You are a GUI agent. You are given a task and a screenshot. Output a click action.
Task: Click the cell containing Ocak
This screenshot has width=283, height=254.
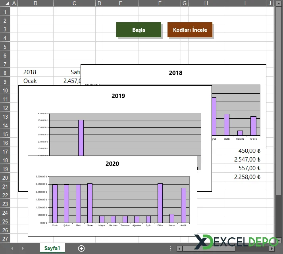30,81
